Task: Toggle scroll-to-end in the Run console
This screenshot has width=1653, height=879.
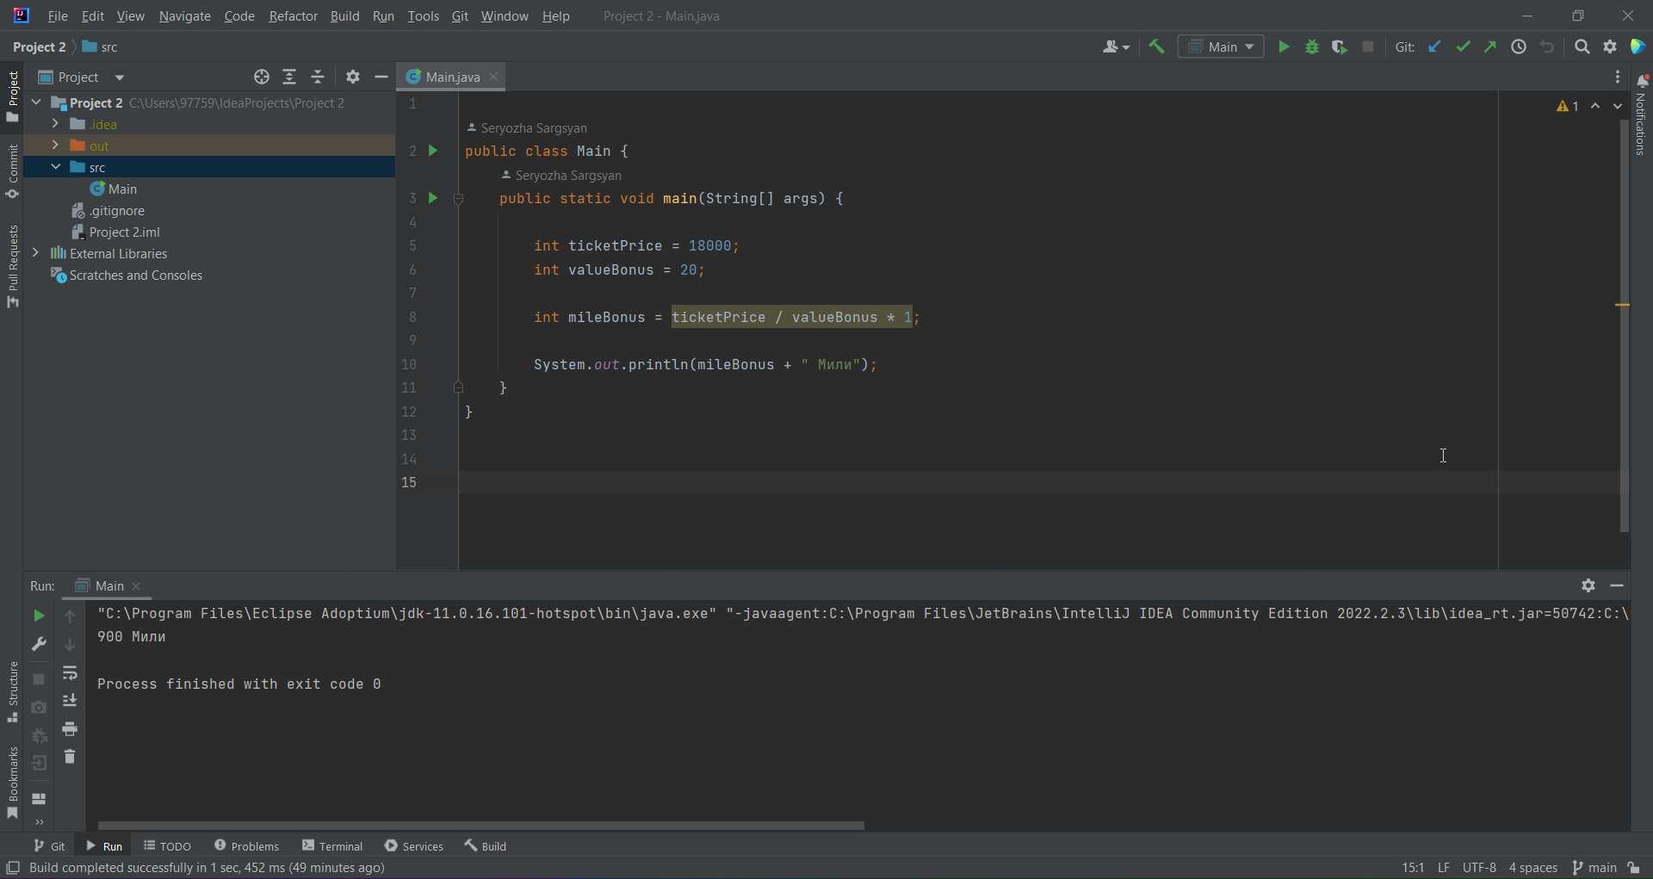Action: pos(70,701)
